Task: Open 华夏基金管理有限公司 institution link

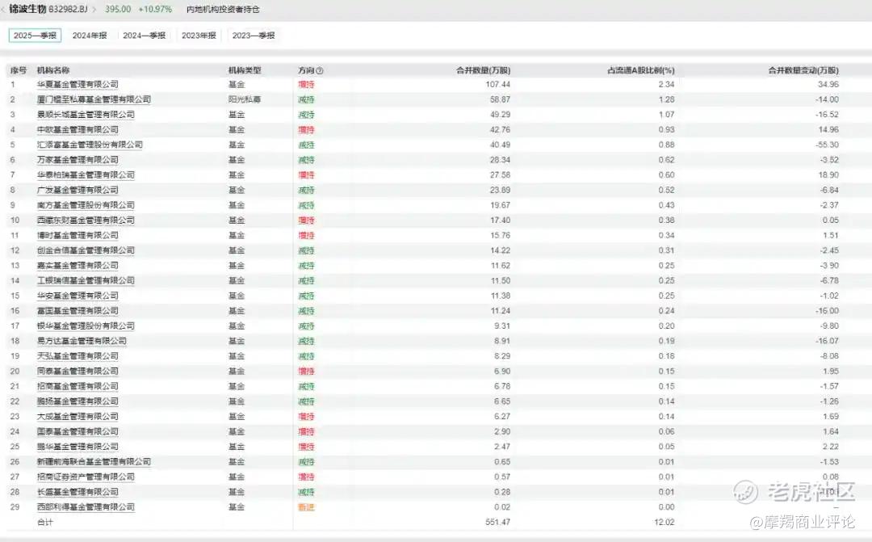Action: [x=78, y=85]
